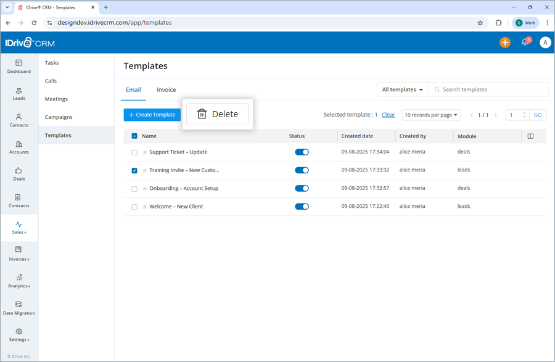Select Leads in the left sidebar
The width and height of the screenshot is (555, 362).
tap(19, 93)
